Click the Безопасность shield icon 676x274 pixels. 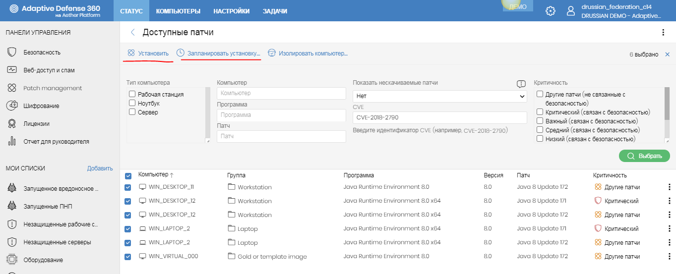tap(12, 52)
